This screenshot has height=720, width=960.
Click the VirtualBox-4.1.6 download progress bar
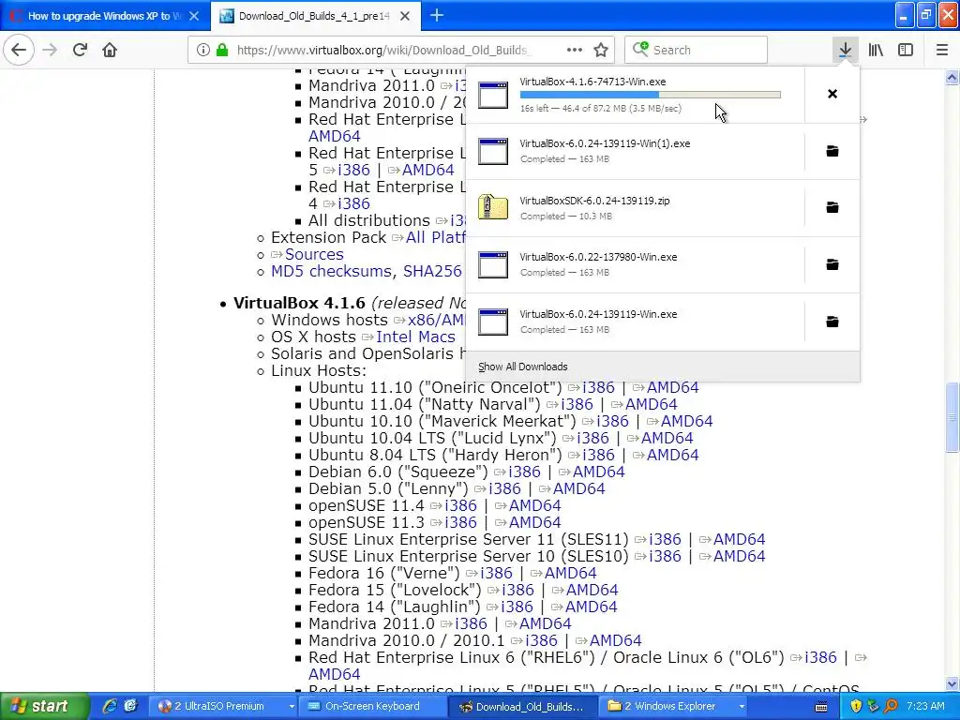(x=651, y=95)
